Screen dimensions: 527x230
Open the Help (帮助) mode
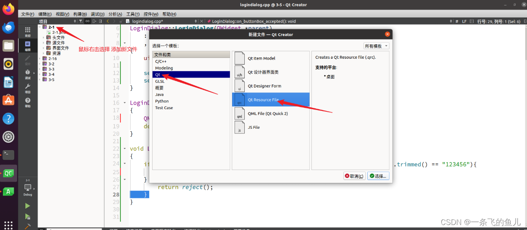coord(28,102)
